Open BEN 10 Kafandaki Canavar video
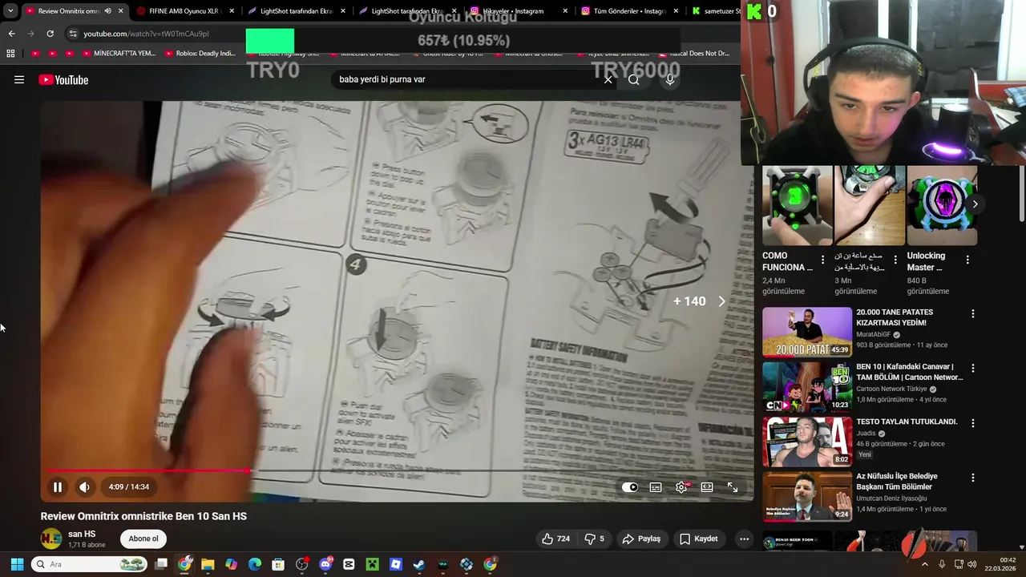This screenshot has width=1026, height=577. coord(807,387)
